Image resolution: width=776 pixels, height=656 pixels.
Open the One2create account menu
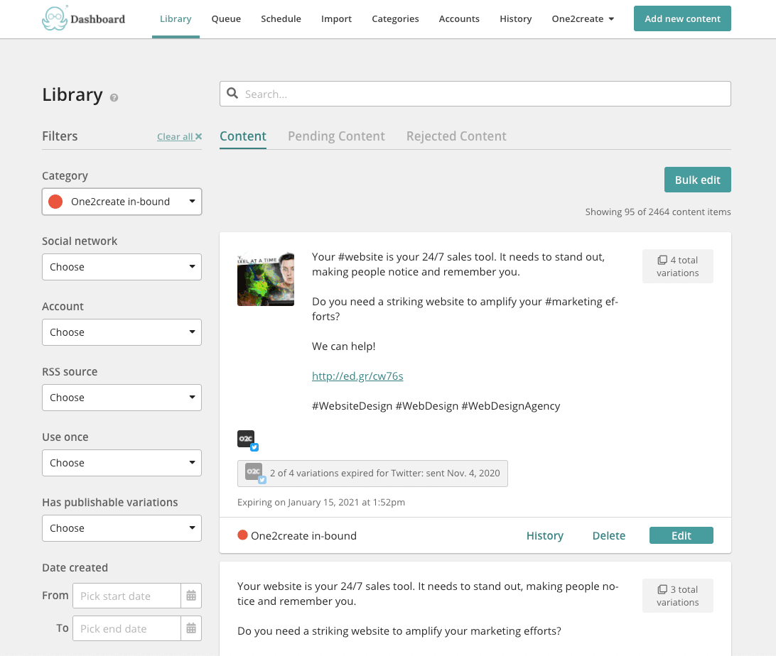coord(583,19)
